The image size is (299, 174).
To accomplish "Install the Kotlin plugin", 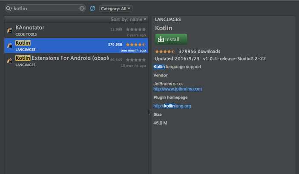I will [x=171, y=39].
